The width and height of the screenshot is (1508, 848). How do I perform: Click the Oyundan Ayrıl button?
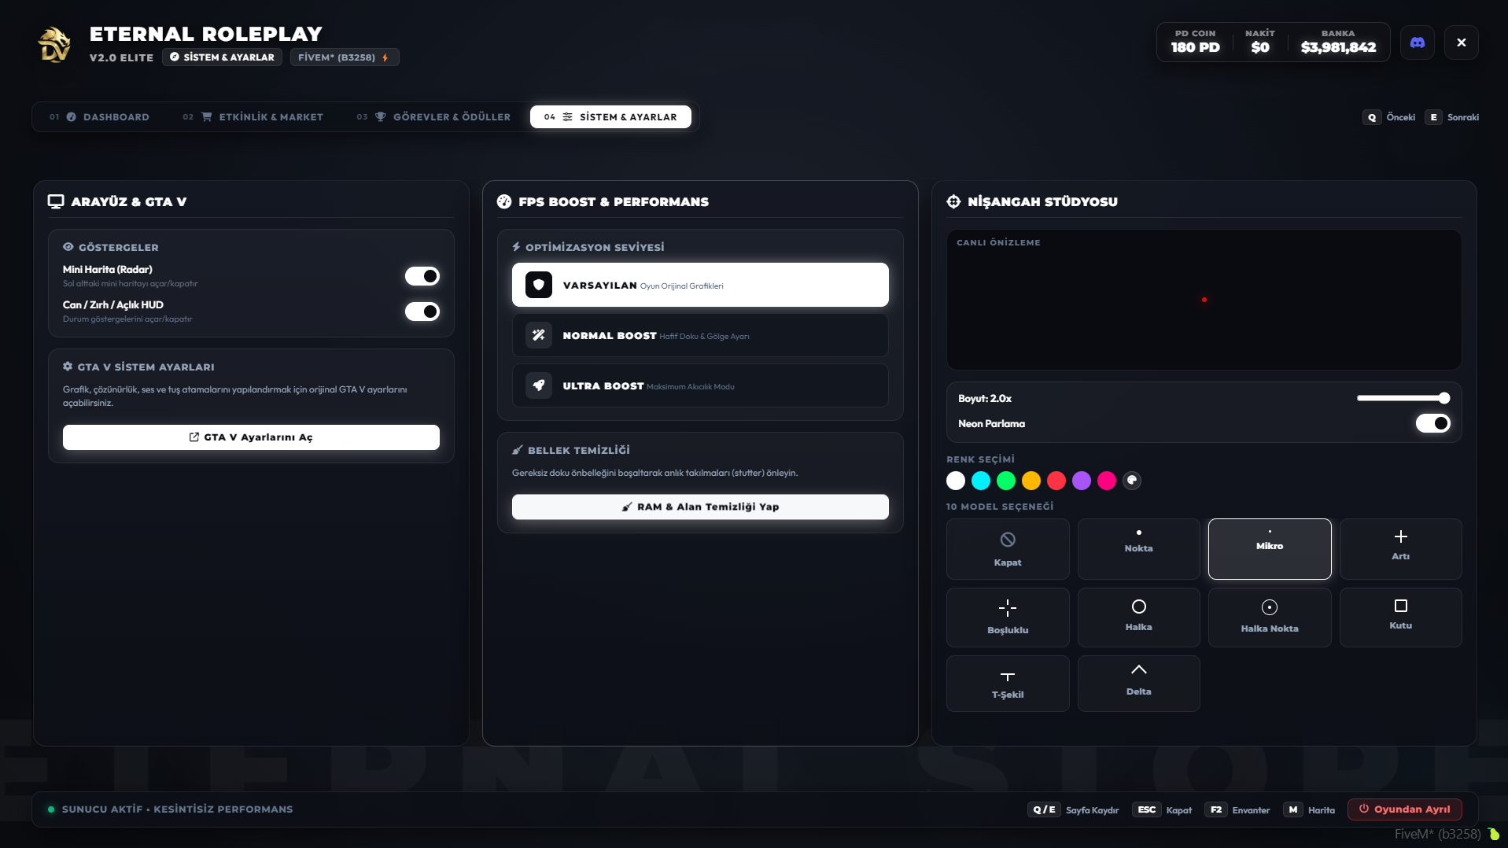coord(1404,809)
